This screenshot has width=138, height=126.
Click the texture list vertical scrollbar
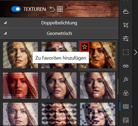[118, 87]
